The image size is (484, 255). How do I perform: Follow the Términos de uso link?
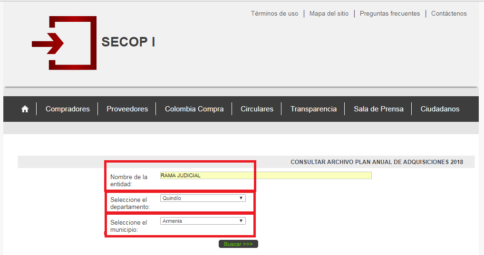click(274, 14)
